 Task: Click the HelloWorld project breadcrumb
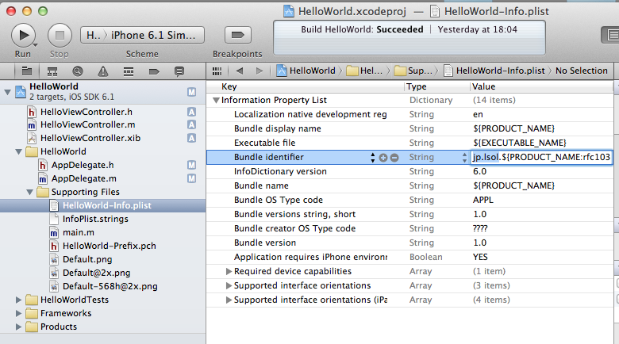coord(306,71)
